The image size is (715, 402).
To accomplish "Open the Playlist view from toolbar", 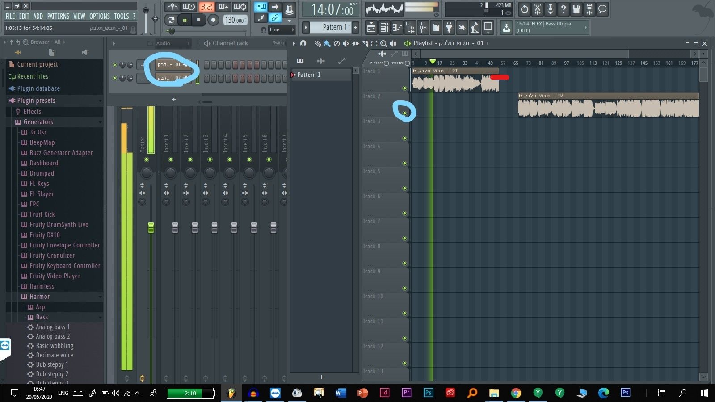I will [371, 28].
